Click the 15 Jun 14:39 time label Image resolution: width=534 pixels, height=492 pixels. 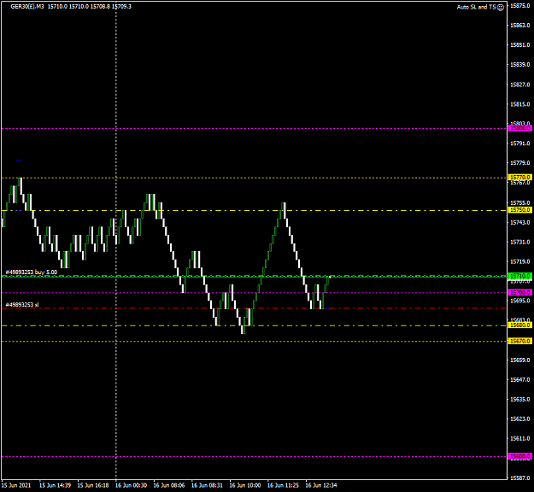(x=55, y=485)
